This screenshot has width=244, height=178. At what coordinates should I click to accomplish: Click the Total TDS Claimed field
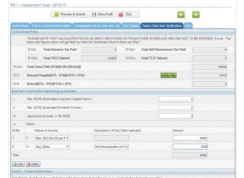click(x=99, y=58)
